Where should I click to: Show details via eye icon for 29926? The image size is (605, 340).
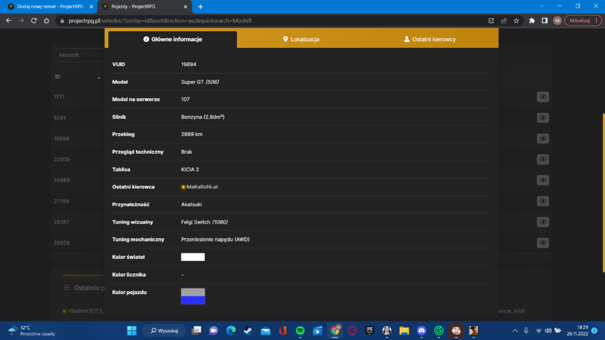click(543, 243)
